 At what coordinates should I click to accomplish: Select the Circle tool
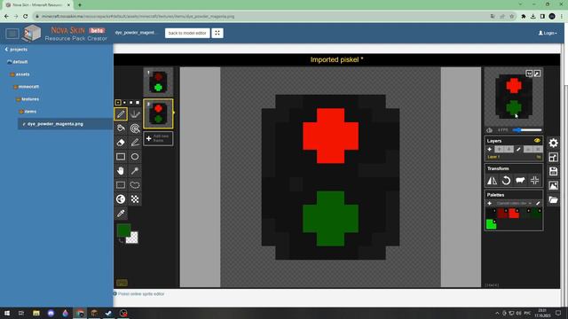tap(135, 157)
